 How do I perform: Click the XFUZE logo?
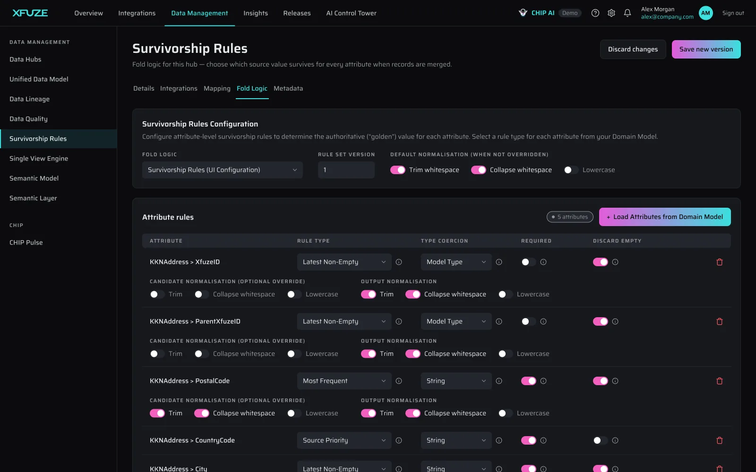[30, 13]
